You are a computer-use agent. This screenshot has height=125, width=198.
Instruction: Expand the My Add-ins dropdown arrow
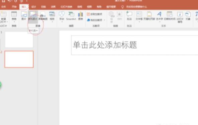[x=104, y=20]
